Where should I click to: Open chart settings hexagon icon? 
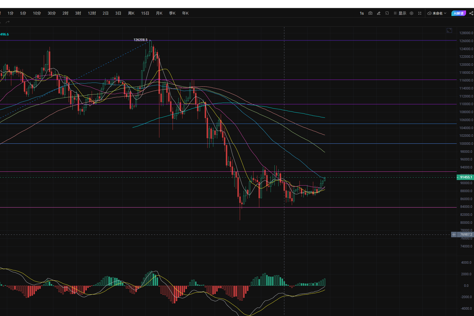click(412, 13)
